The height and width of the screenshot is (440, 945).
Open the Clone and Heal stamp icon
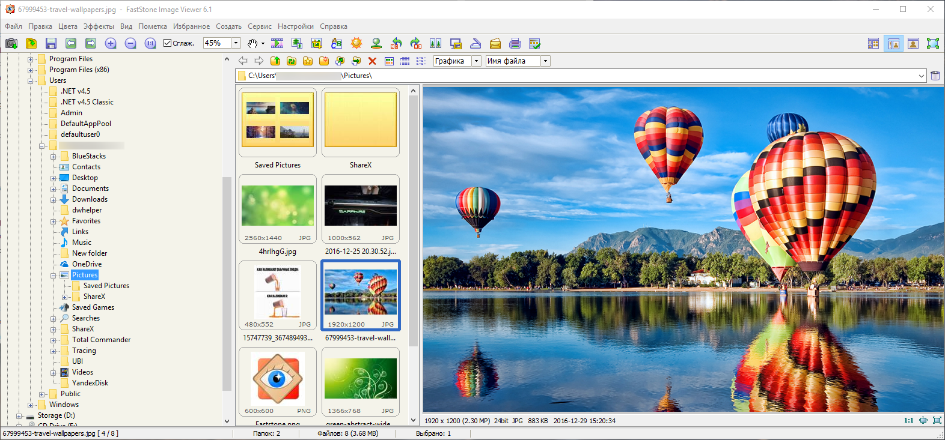point(376,43)
